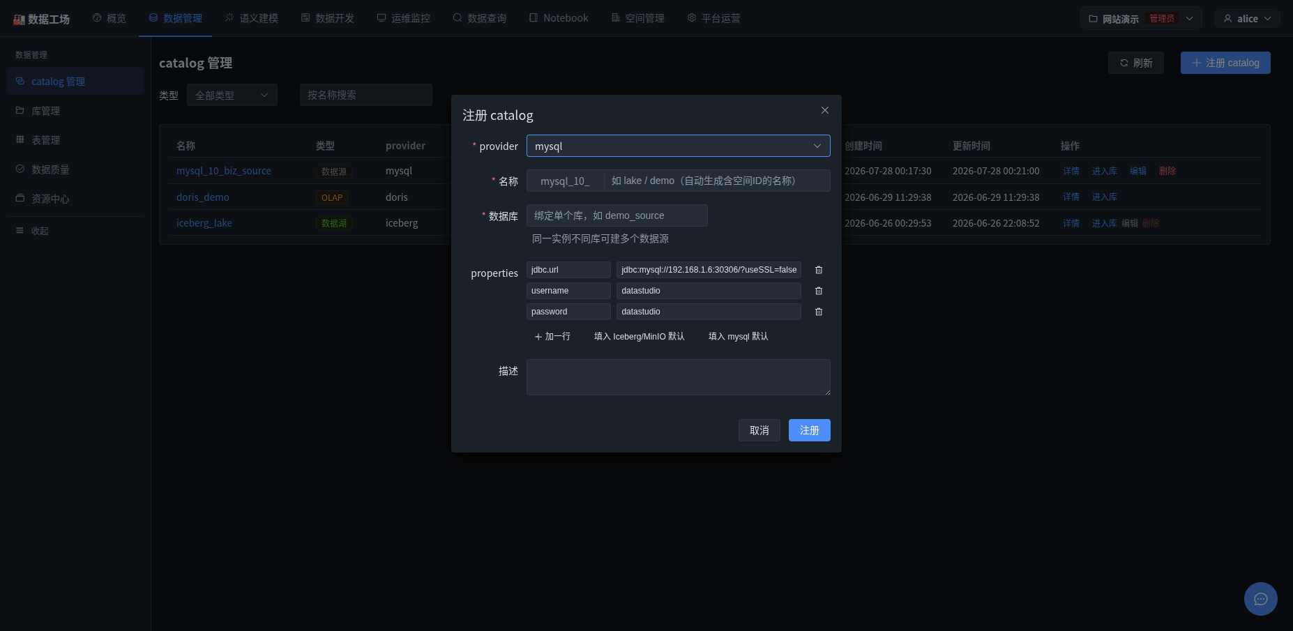Click 进入库 for doris_demo row
This screenshot has width=1293, height=631.
pyautogui.click(x=1105, y=197)
